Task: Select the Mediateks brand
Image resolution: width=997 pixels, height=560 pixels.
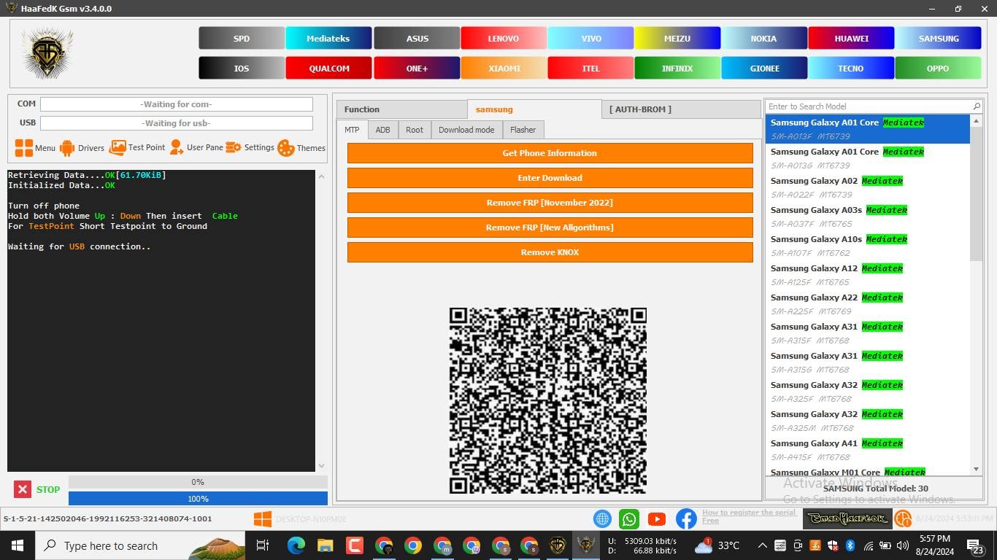Action: pos(328,38)
